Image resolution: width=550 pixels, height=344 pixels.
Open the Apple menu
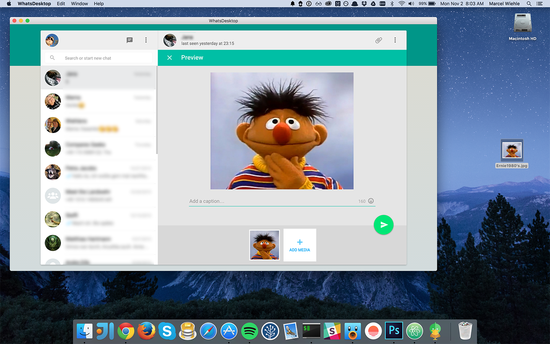9,3
